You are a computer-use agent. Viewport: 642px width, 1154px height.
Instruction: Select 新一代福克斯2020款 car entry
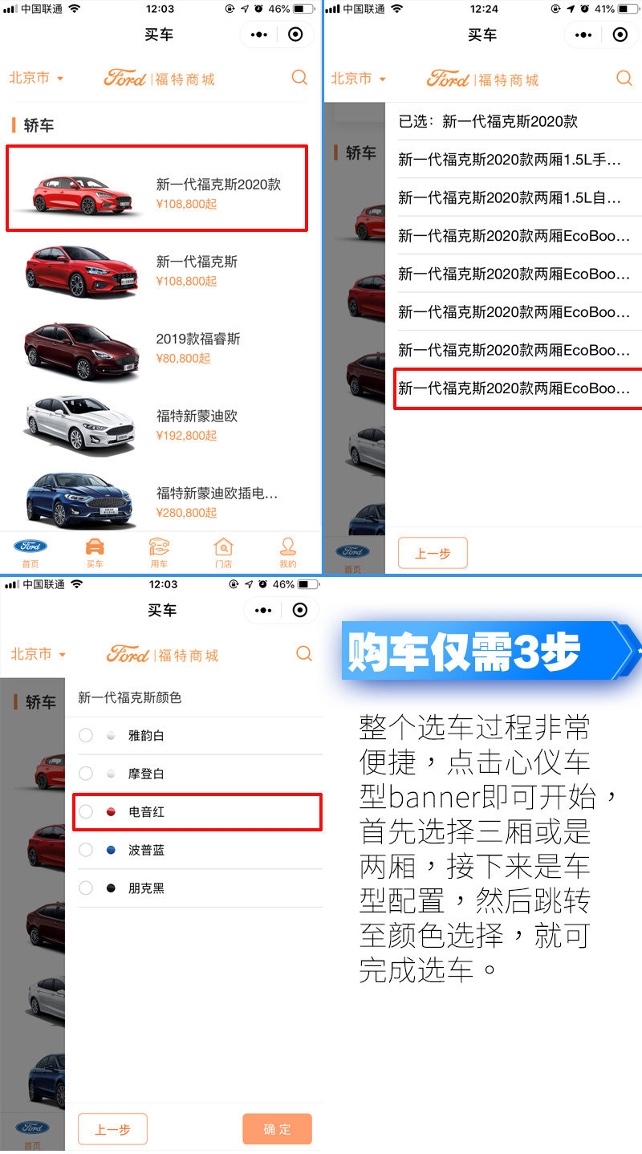(x=156, y=189)
